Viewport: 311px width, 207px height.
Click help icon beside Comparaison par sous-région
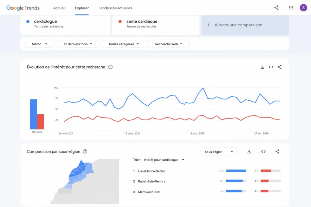(x=85, y=152)
